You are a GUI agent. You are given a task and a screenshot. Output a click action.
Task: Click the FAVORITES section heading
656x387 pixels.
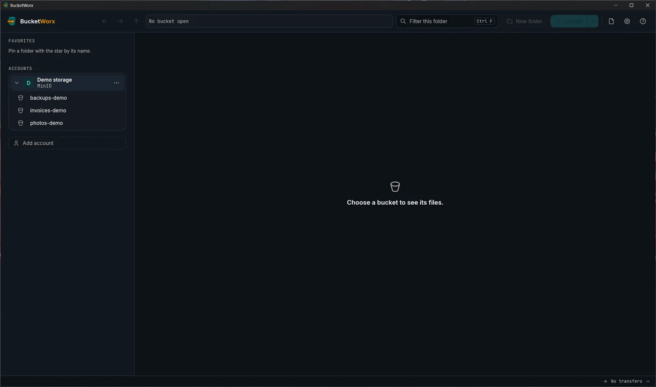pos(22,41)
